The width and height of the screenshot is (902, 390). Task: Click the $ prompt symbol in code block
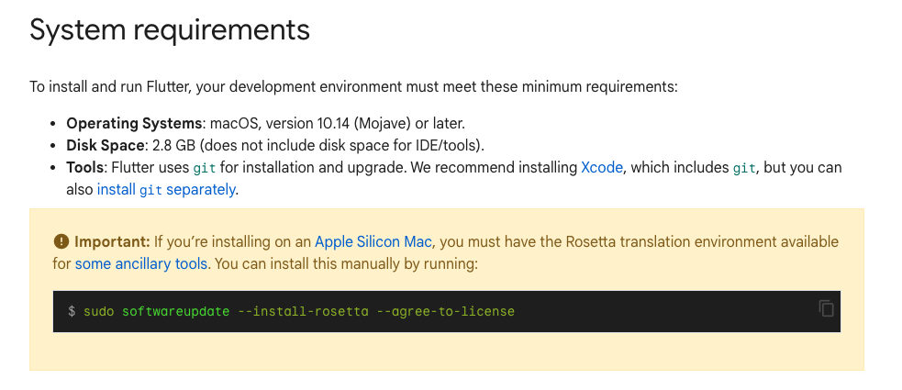pyautogui.click(x=72, y=311)
